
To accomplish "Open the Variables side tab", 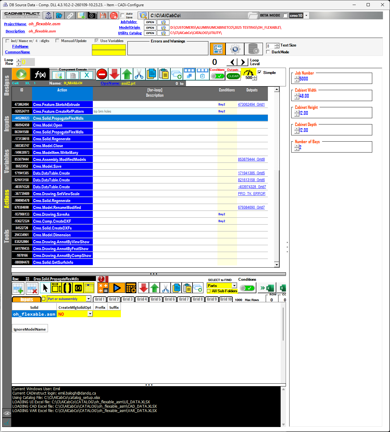I will [7, 161].
